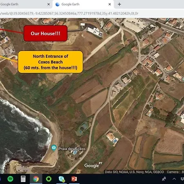Switch to PowerPoint in the taskbar
Screen dimensions: 184x184
[x=74, y=179]
